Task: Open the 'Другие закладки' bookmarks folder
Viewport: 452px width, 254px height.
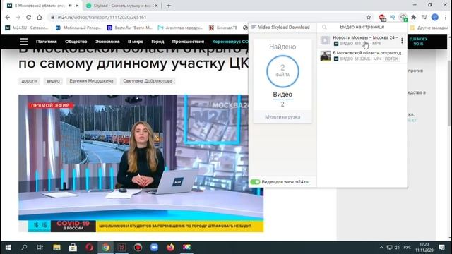Action: (x=429, y=28)
